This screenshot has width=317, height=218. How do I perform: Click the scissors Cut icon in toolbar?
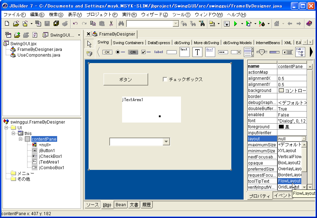[111, 24]
